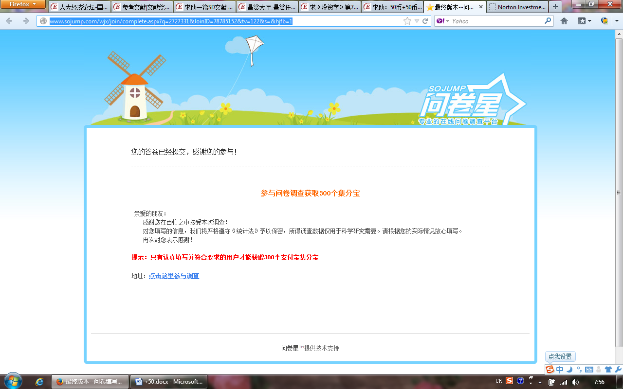This screenshot has height=389, width=623.
Task: Click the blue help question mark icon
Action: point(520,381)
